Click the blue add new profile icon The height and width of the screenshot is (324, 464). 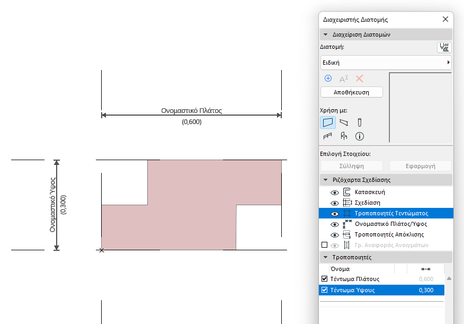tap(328, 78)
